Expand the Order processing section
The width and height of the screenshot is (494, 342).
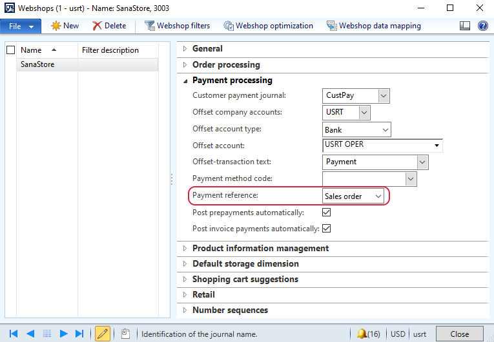(x=226, y=65)
